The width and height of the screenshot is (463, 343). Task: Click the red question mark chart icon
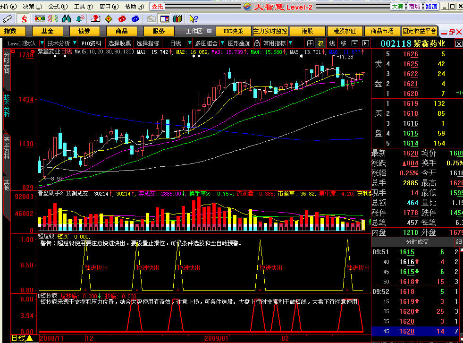click(x=95, y=18)
